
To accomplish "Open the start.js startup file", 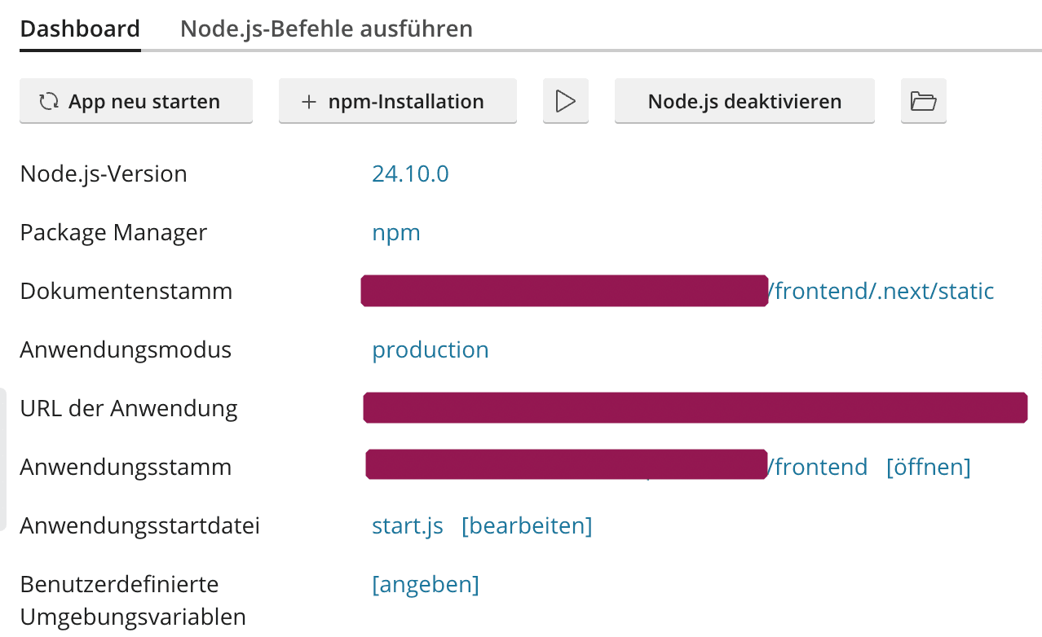I will [x=408, y=525].
